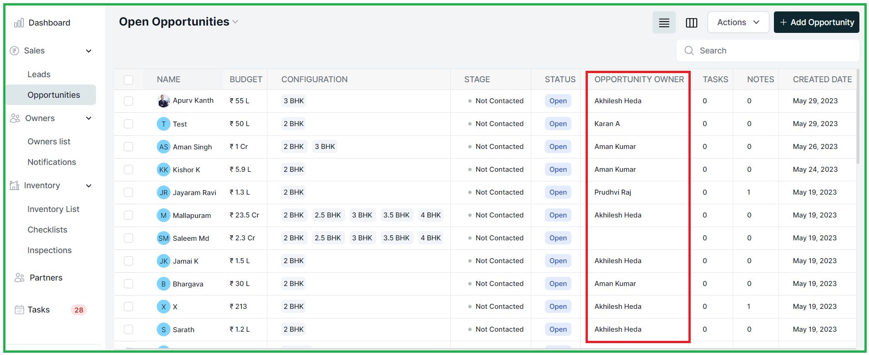The image size is (869, 355).
Task: Click the Inventory building icon
Action: (x=15, y=185)
